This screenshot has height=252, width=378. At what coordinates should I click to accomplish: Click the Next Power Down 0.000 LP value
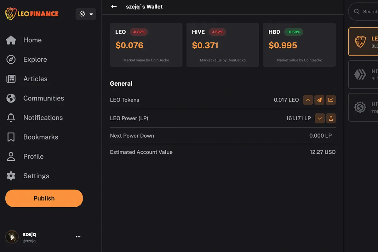tap(320, 136)
